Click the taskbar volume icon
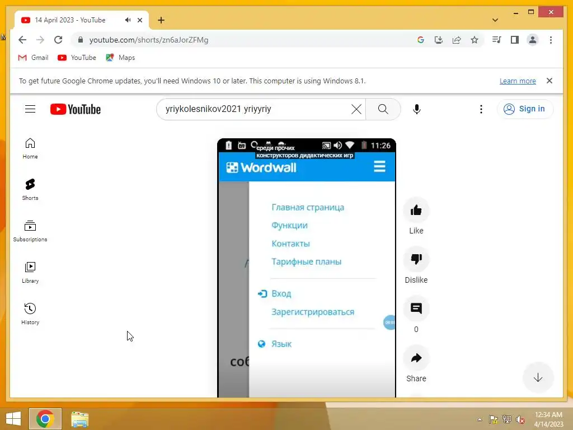 pyautogui.click(x=520, y=419)
